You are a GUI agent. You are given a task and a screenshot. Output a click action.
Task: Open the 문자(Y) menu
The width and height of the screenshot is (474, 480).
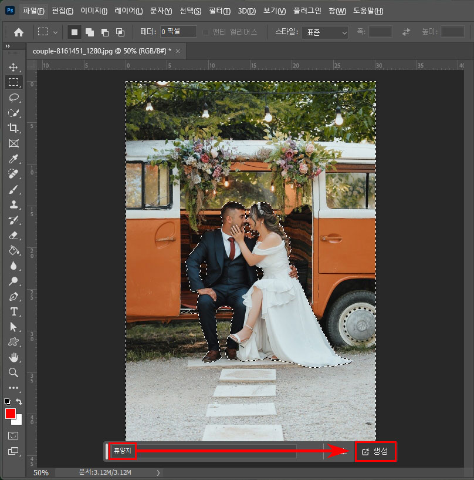[161, 11]
